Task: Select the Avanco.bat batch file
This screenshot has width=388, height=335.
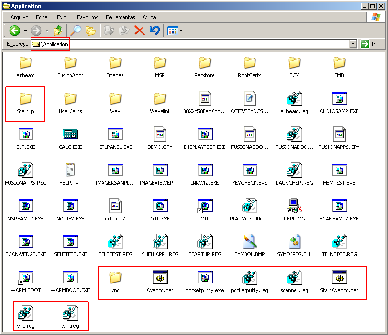Action: tap(160, 283)
